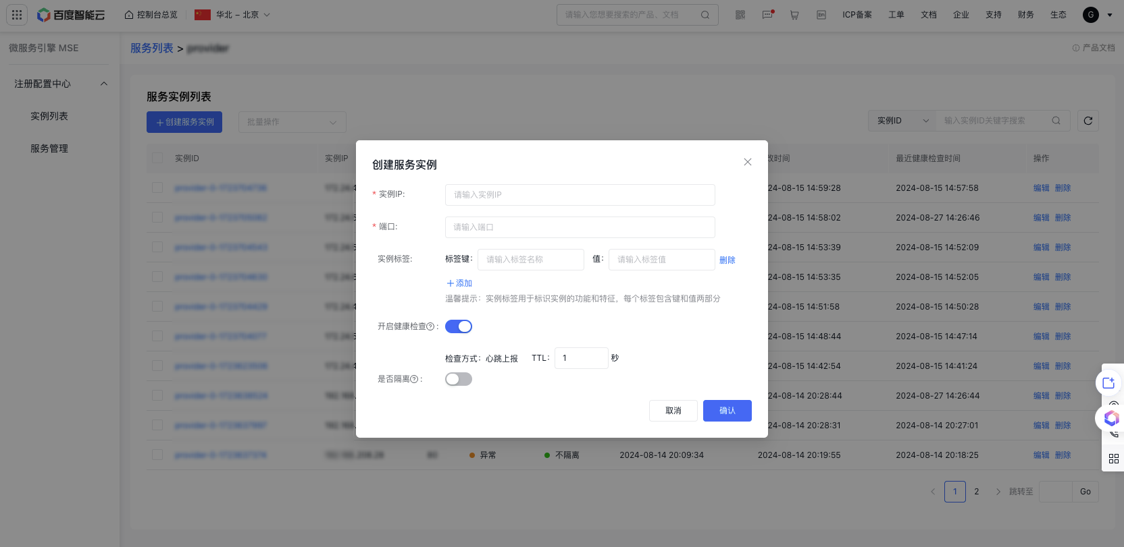Image resolution: width=1124 pixels, height=547 pixels.
Task: Select 服务管理 in the sidebar
Action: 49,148
